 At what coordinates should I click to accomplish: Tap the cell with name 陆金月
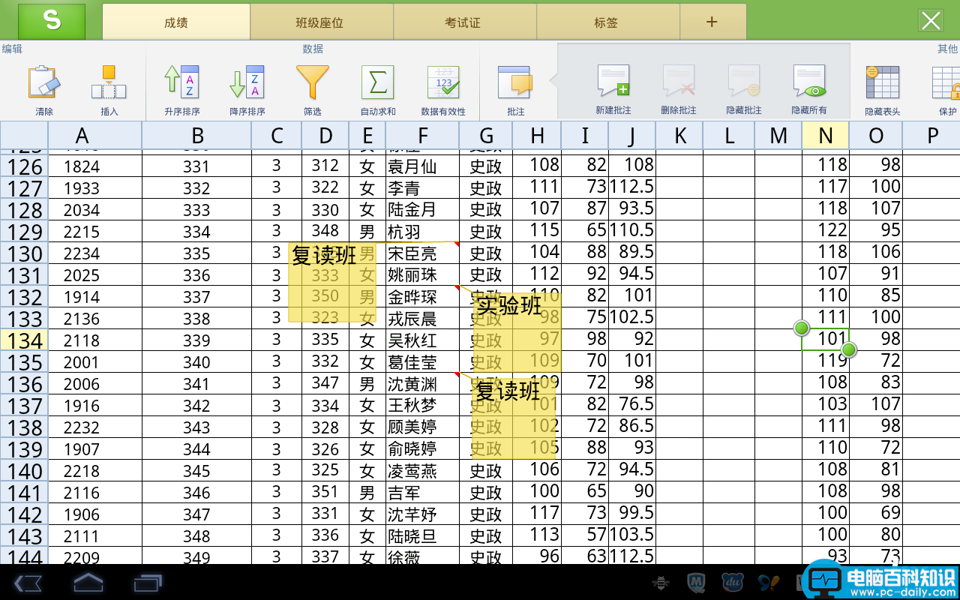click(x=422, y=209)
